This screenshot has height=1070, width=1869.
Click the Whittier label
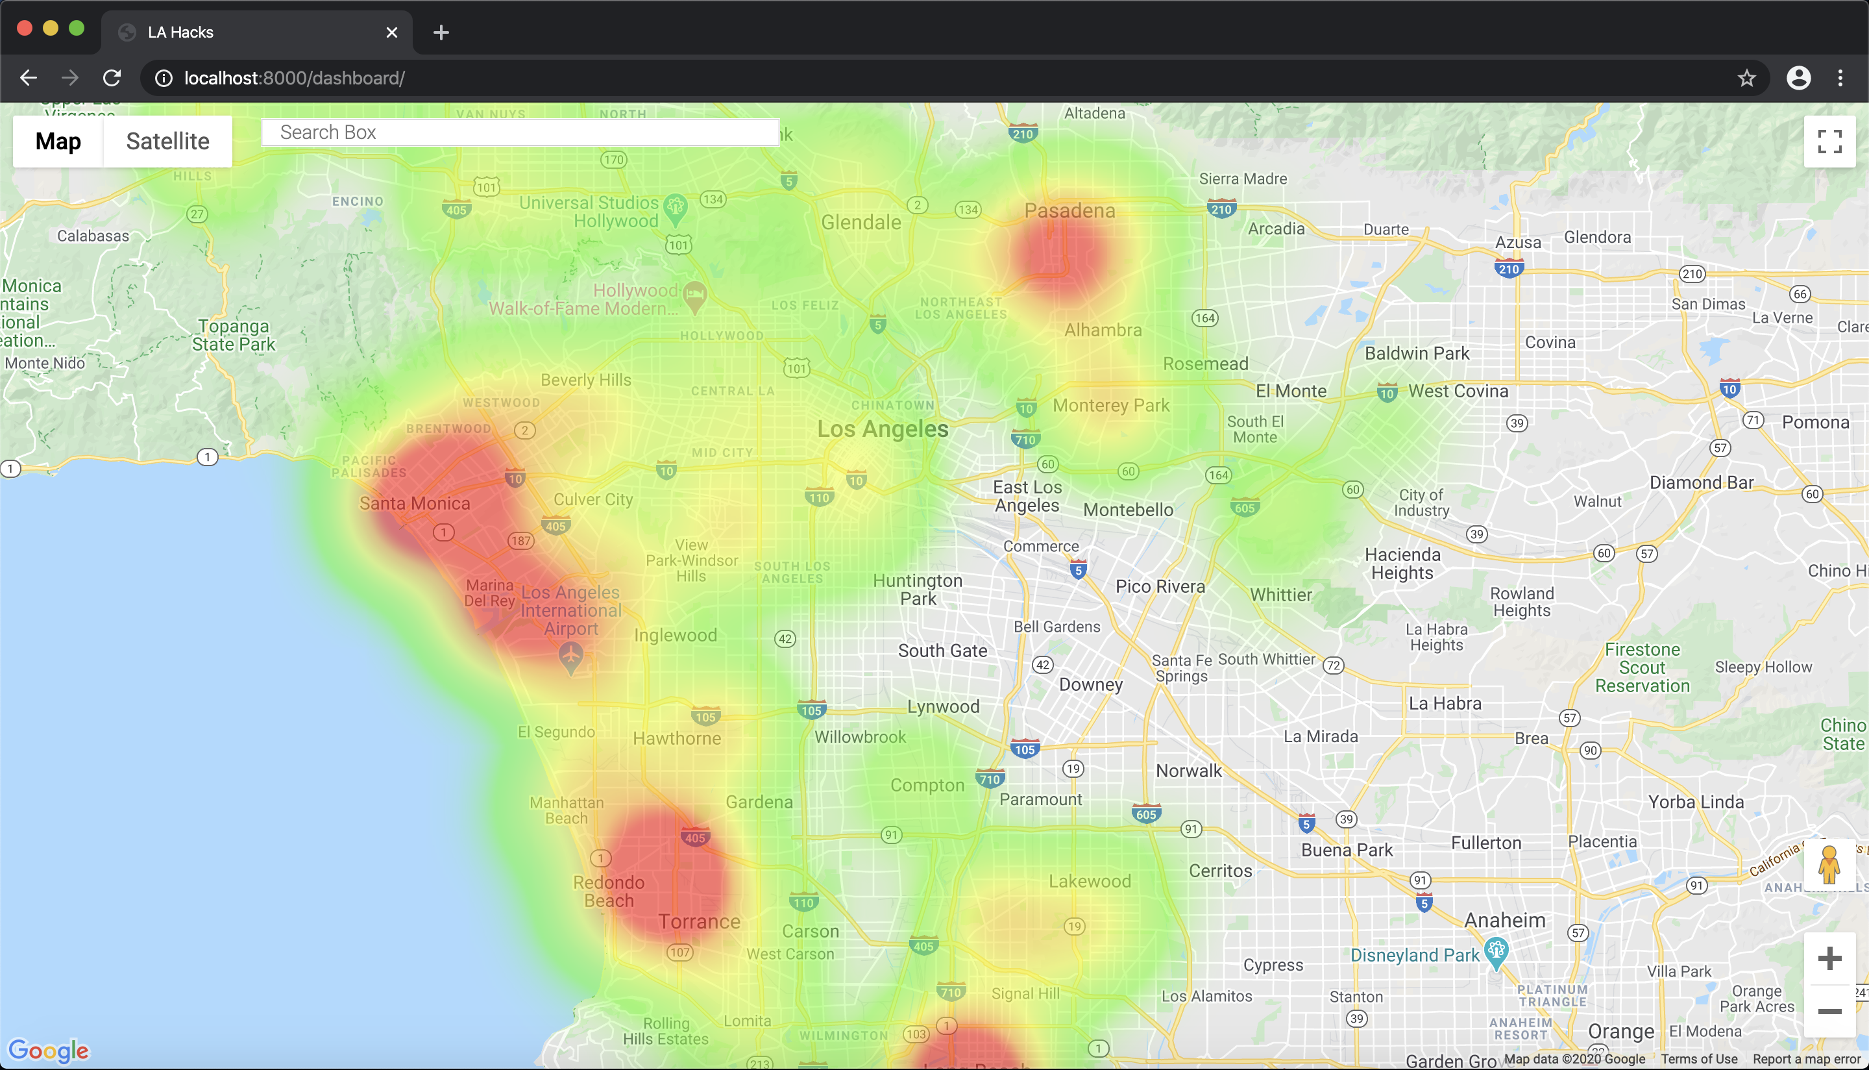1281,595
